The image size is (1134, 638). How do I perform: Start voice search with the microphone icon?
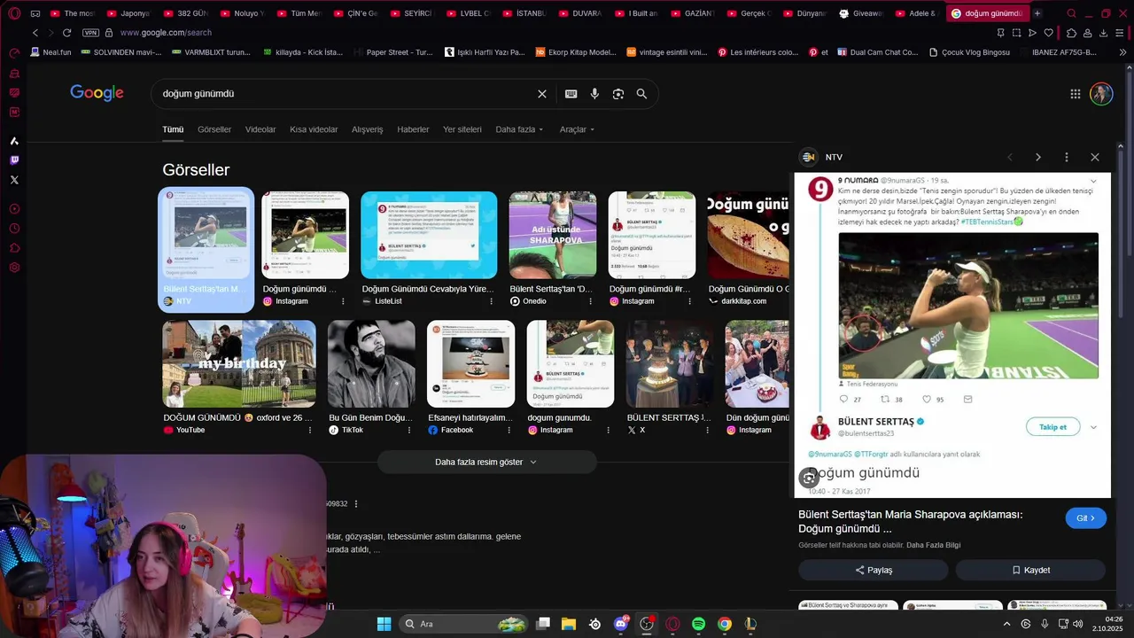[594, 94]
